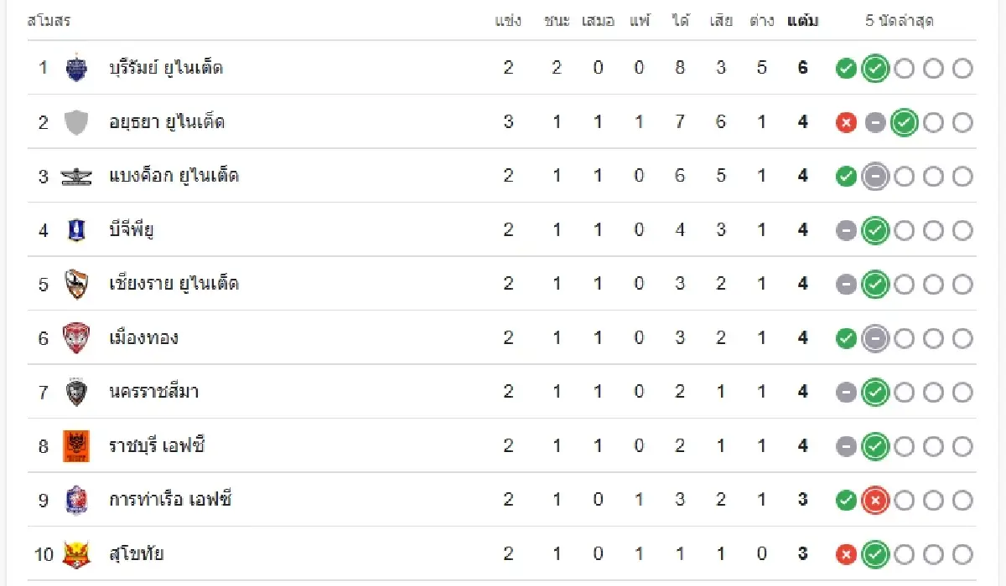Open the เมืองทอง team name link
Screen dimensions: 1006x586
coord(143,338)
